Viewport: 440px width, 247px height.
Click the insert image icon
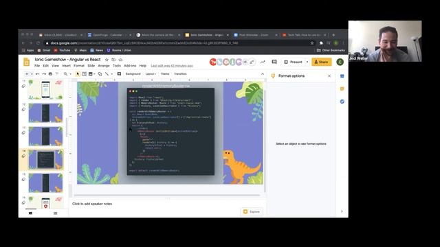coord(90,74)
